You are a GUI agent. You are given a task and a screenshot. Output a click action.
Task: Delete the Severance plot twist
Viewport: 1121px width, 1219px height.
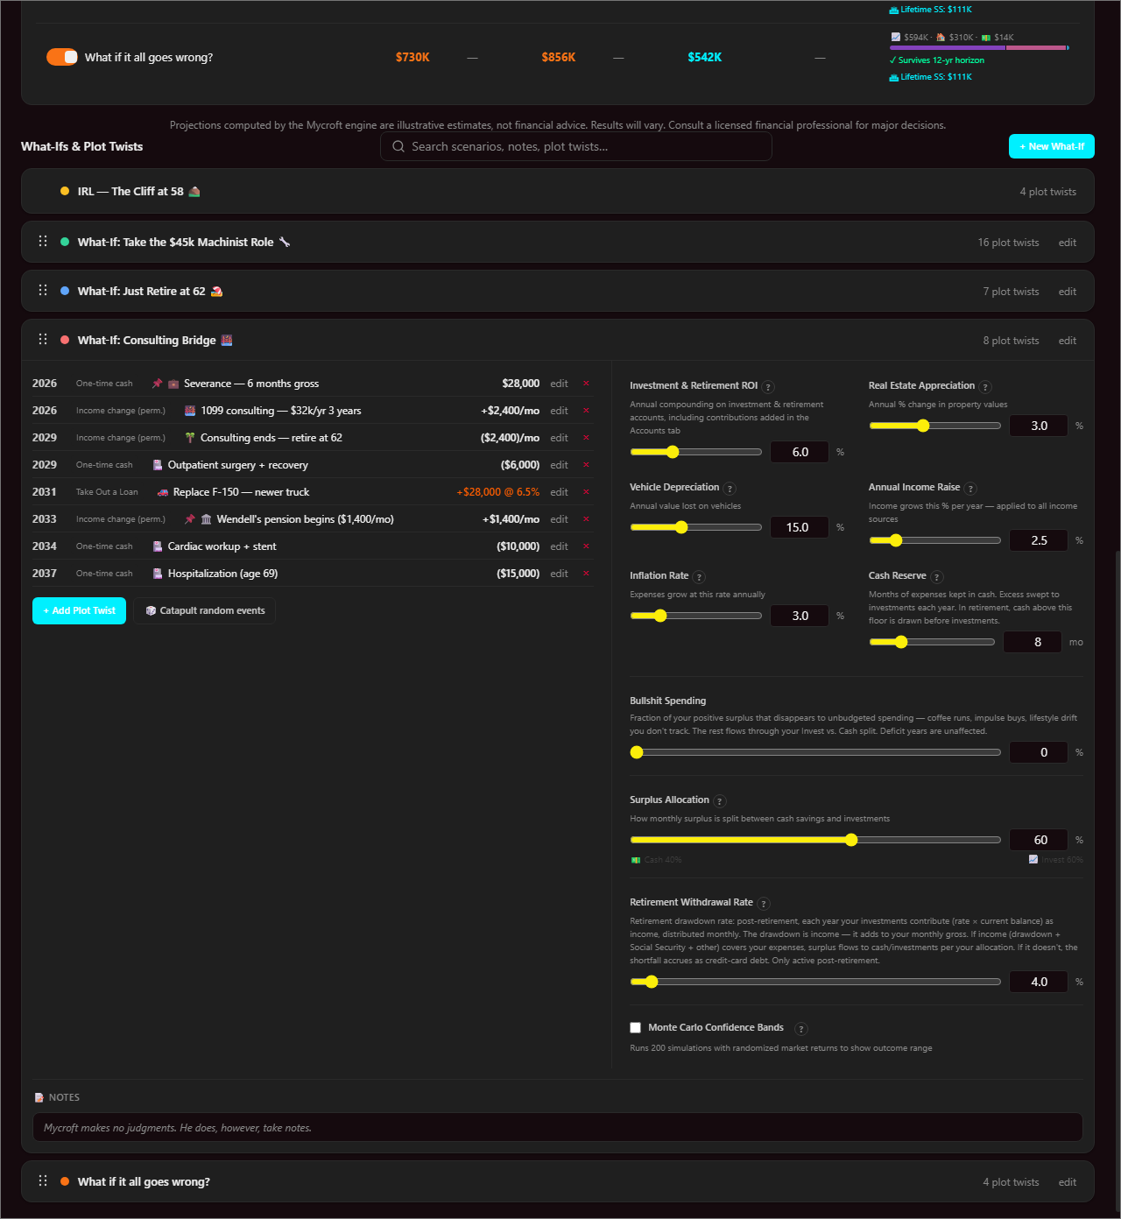click(x=586, y=384)
